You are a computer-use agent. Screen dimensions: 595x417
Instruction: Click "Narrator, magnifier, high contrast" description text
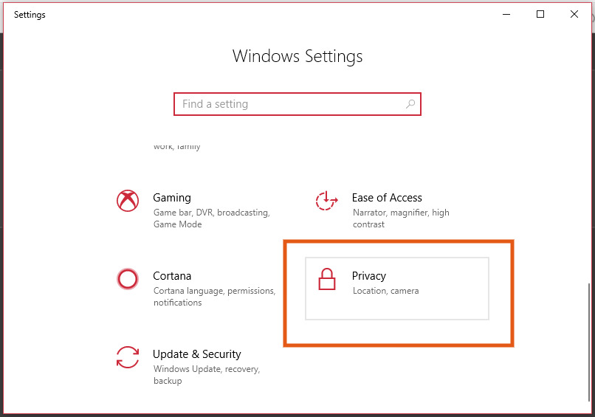(401, 218)
